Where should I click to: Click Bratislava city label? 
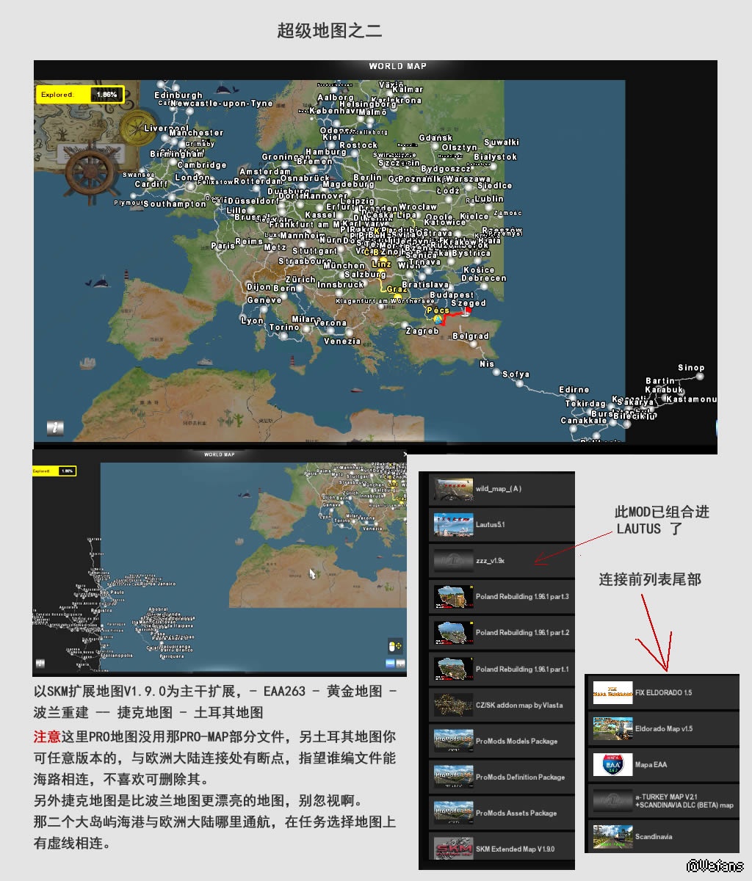coord(425,285)
